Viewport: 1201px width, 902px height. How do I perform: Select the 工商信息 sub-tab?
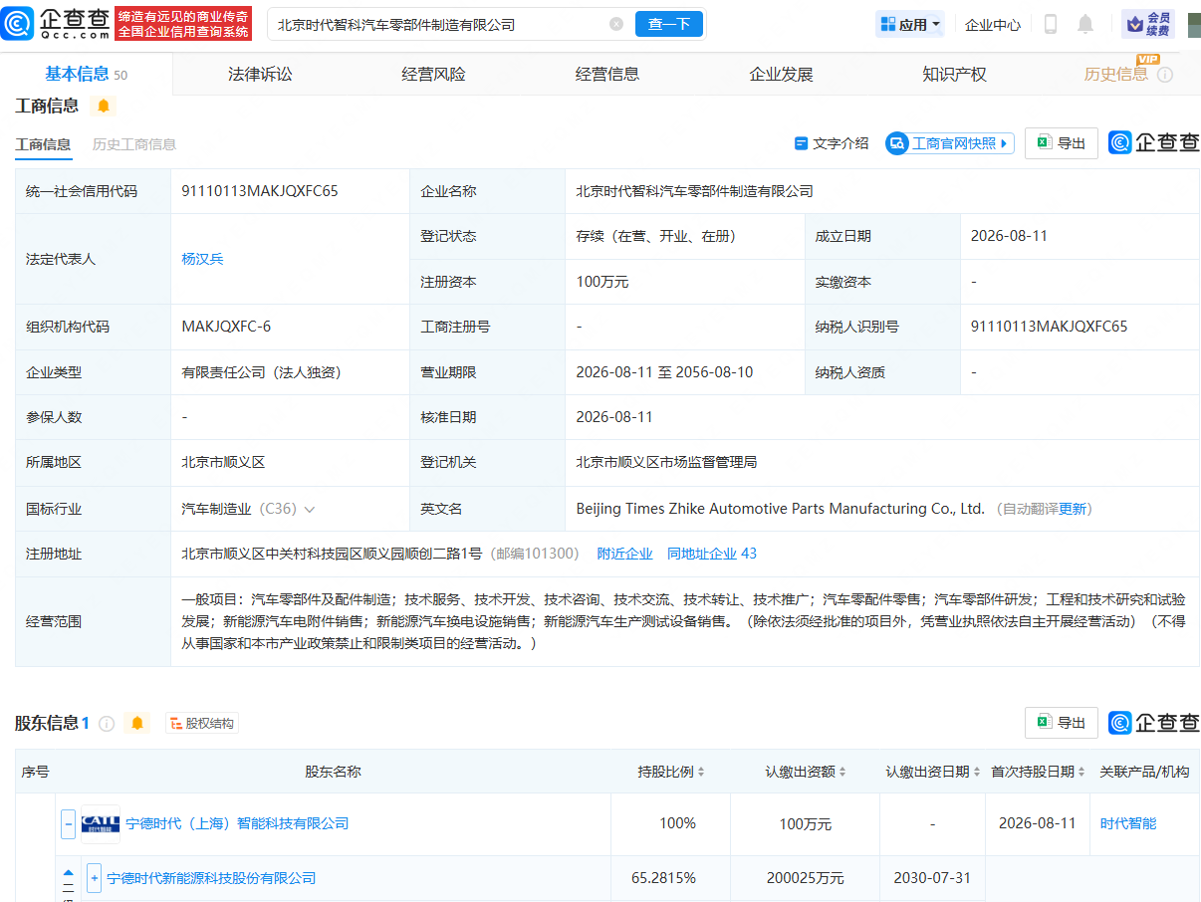click(x=43, y=144)
